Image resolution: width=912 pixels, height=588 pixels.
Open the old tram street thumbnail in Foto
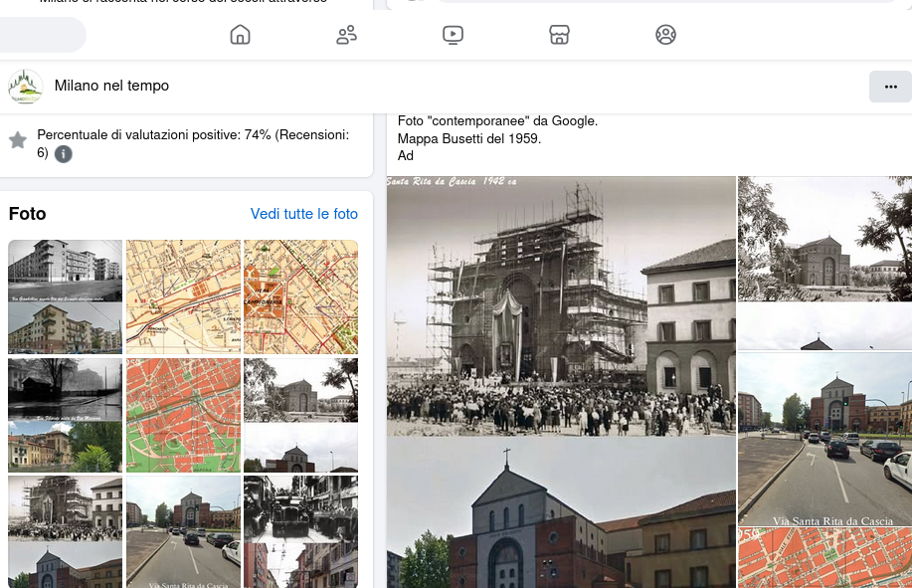[300, 531]
